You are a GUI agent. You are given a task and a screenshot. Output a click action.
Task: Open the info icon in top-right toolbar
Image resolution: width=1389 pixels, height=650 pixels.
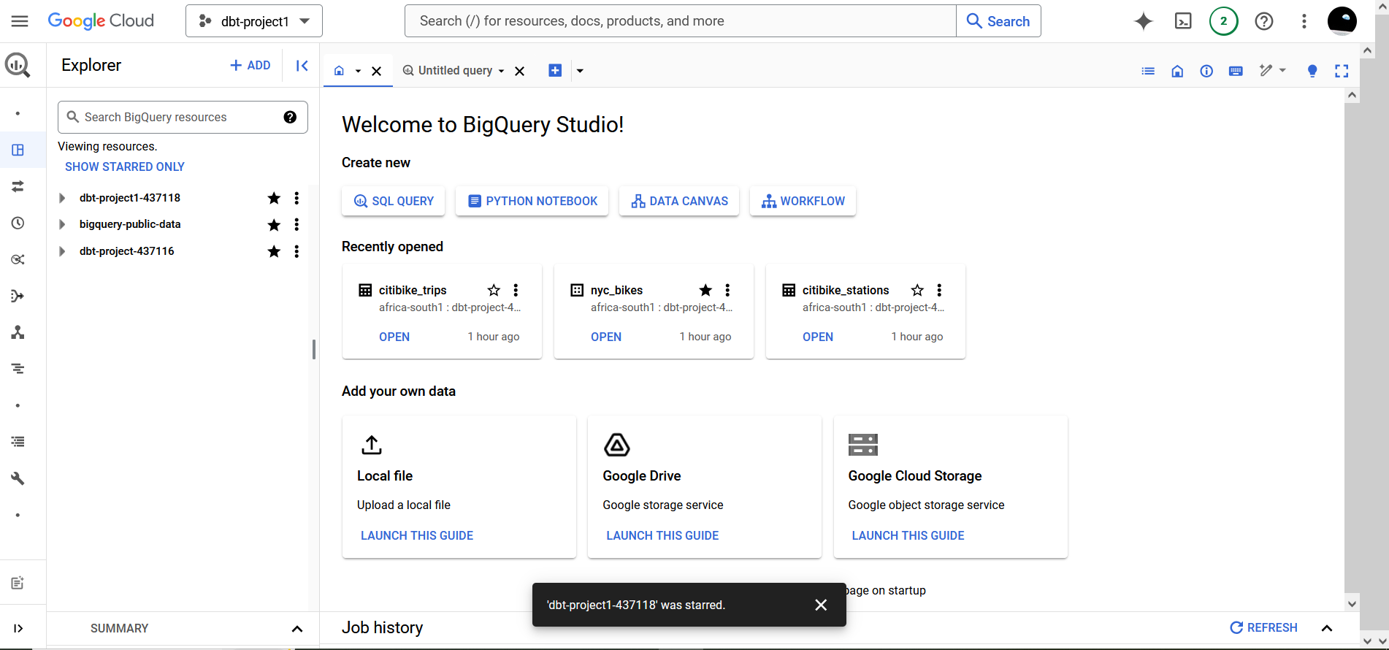[x=1206, y=71]
